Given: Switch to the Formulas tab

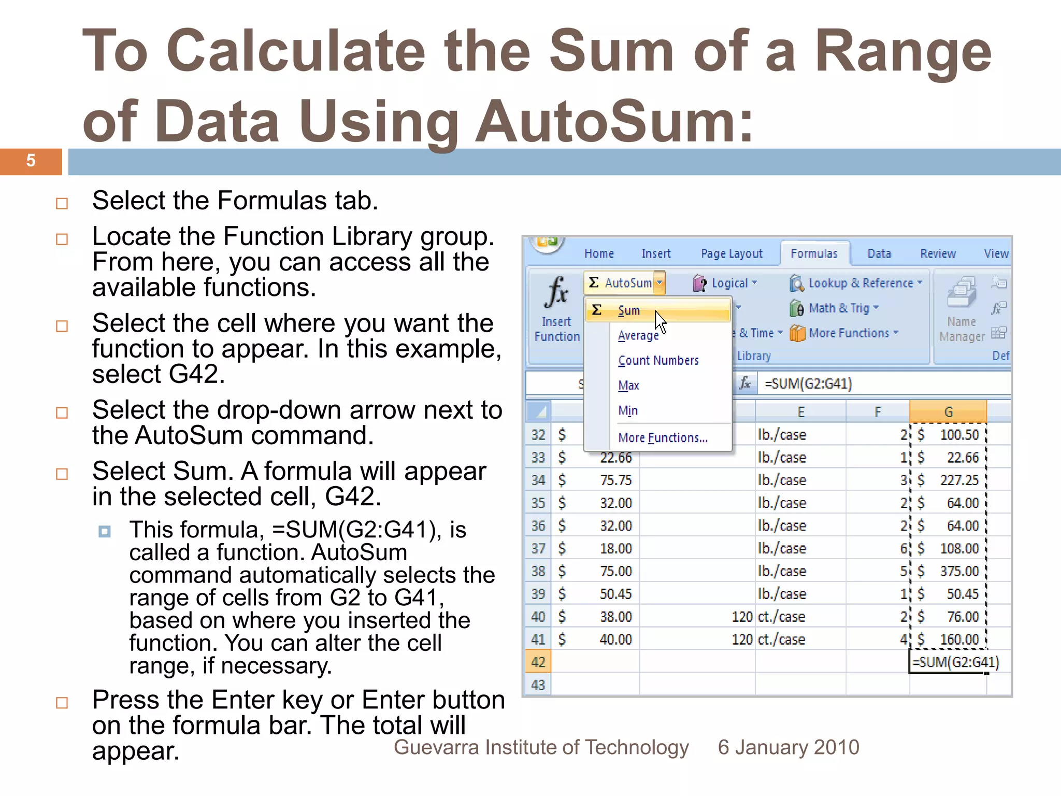Looking at the screenshot, I should pos(813,253).
